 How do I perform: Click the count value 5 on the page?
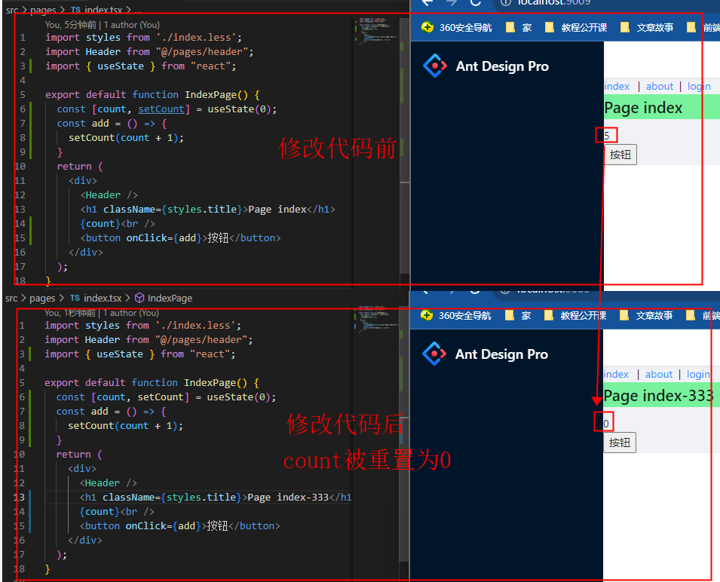pos(607,136)
